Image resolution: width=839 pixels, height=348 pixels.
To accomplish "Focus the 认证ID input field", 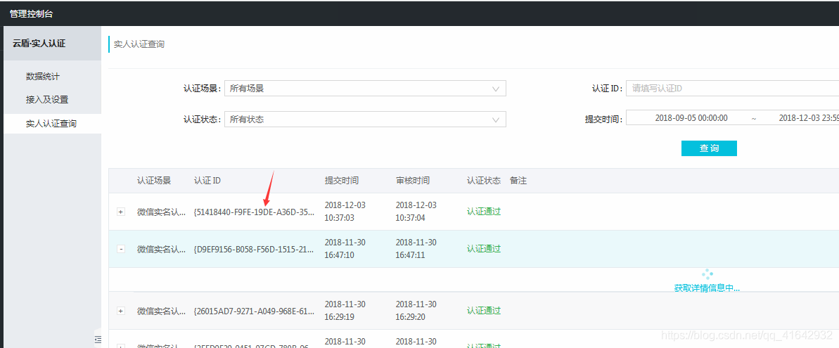I will [x=733, y=88].
